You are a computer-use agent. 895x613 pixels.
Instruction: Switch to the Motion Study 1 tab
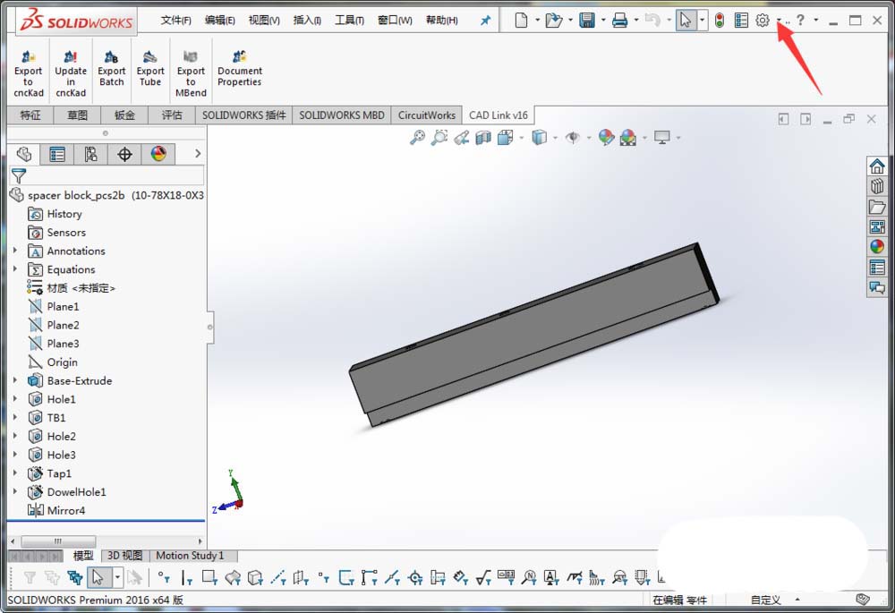click(x=190, y=556)
